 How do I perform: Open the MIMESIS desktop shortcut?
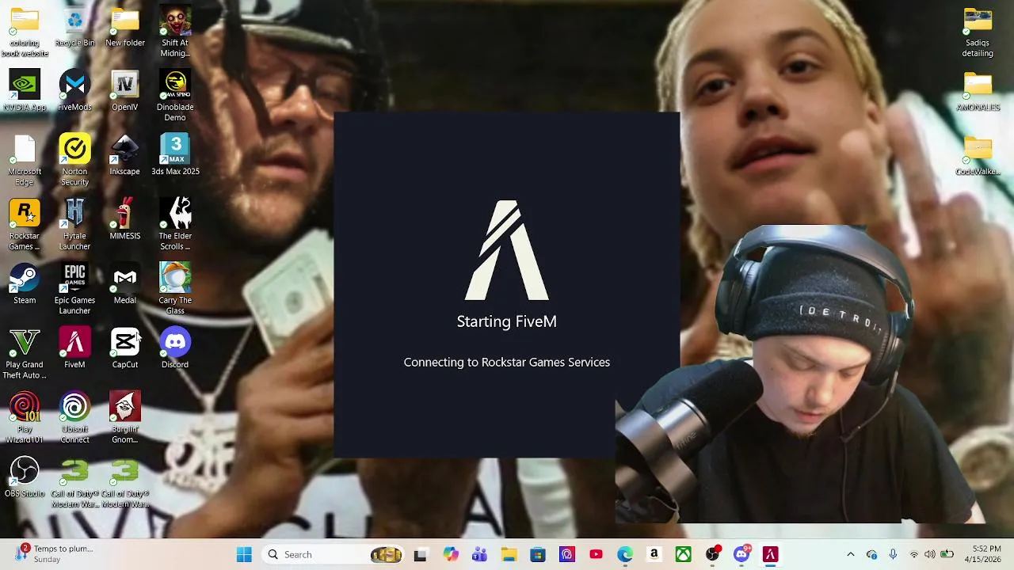tap(125, 220)
